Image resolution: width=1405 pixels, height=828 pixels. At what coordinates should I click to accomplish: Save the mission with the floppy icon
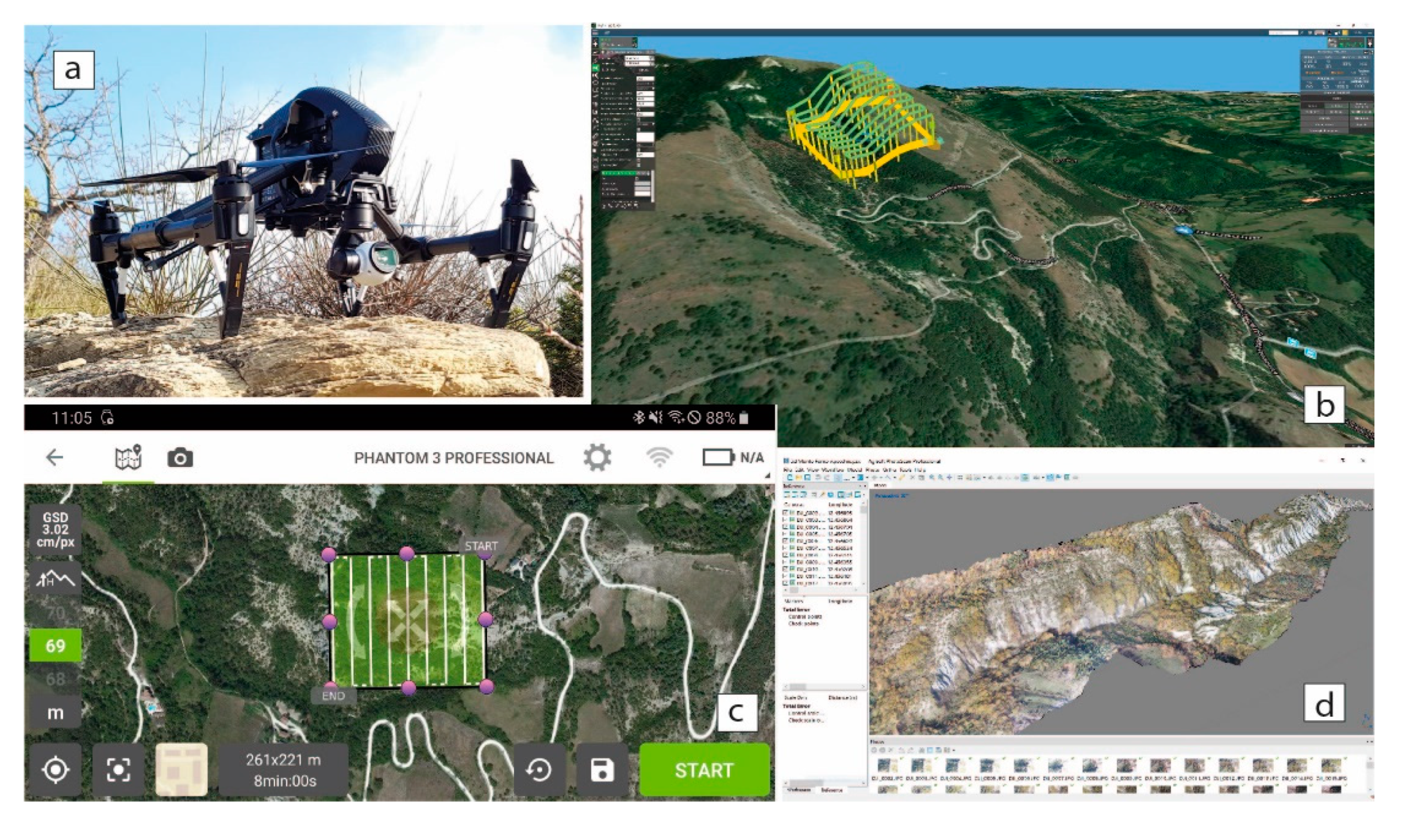point(602,770)
